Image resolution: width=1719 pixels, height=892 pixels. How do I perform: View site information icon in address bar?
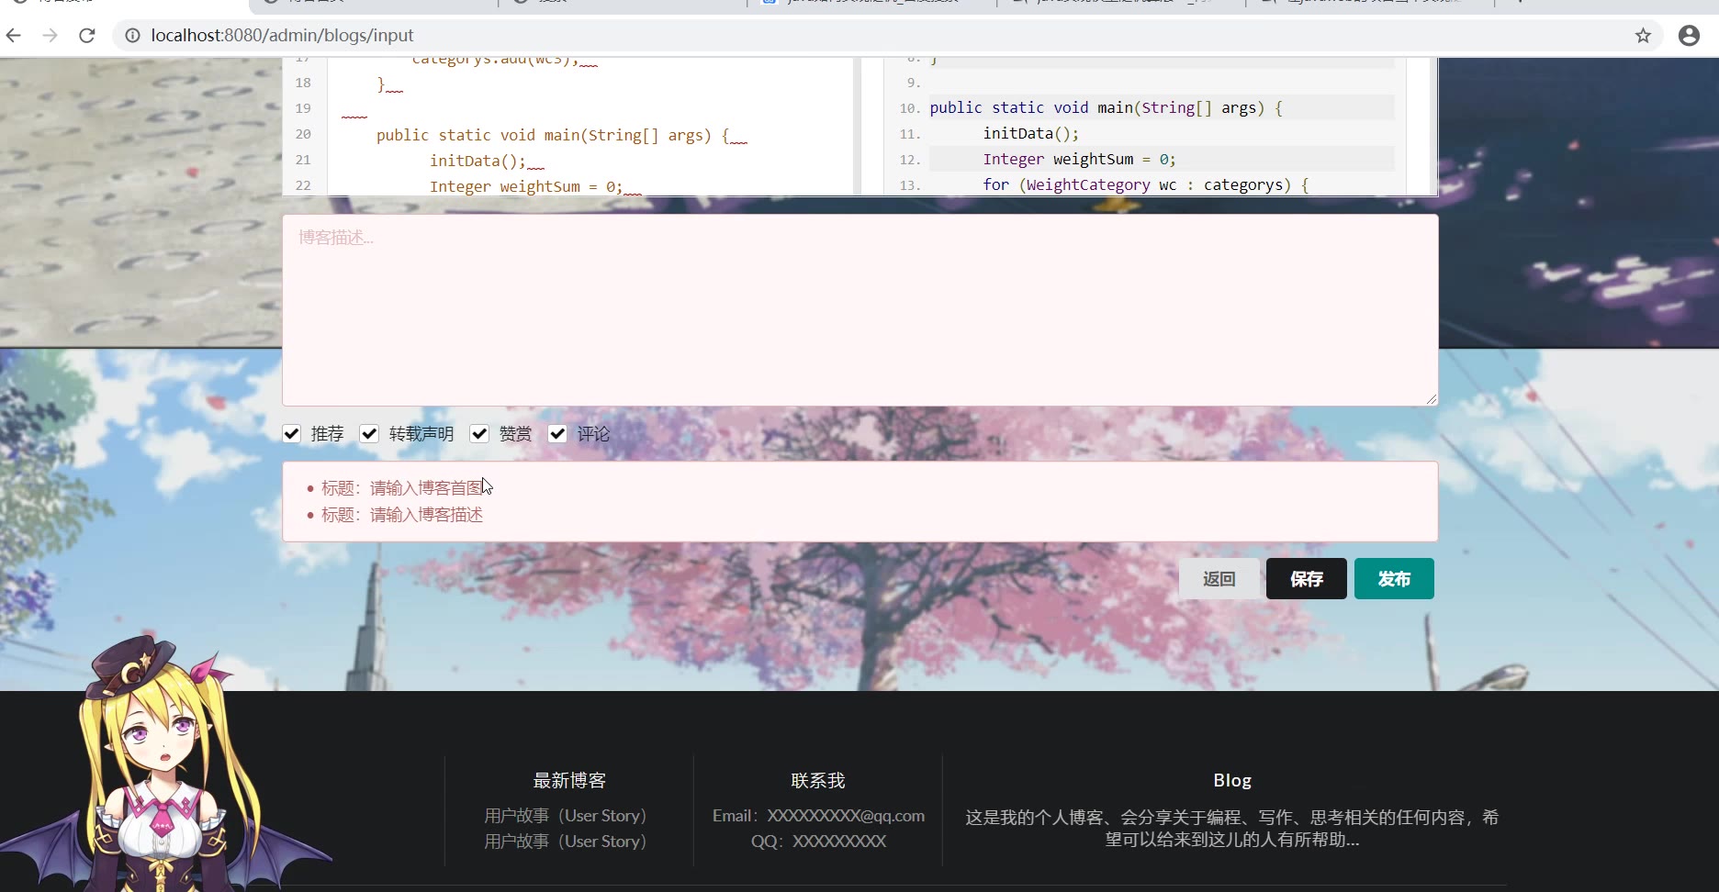132,35
